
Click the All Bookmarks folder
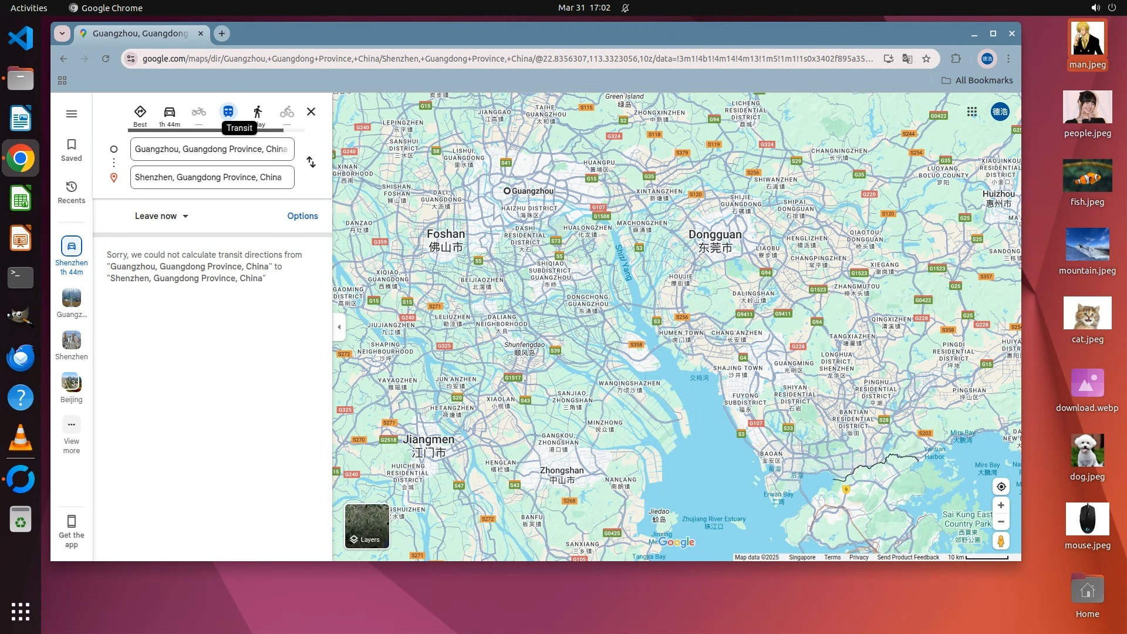coord(977,80)
